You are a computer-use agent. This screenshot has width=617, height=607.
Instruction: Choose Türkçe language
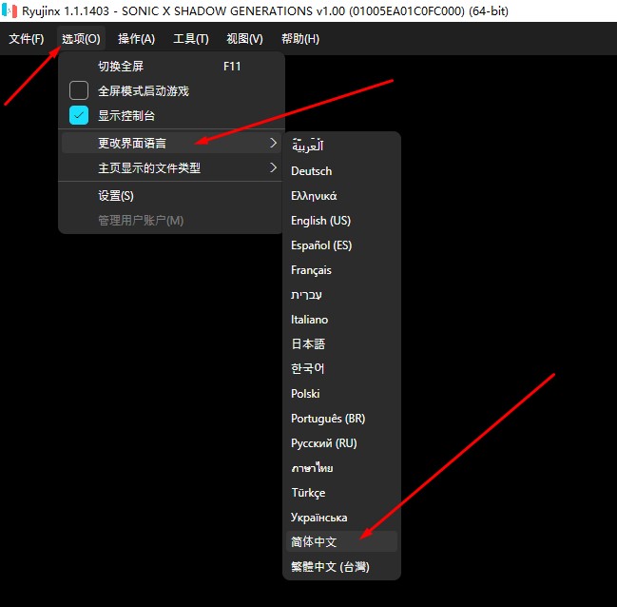tap(341, 493)
